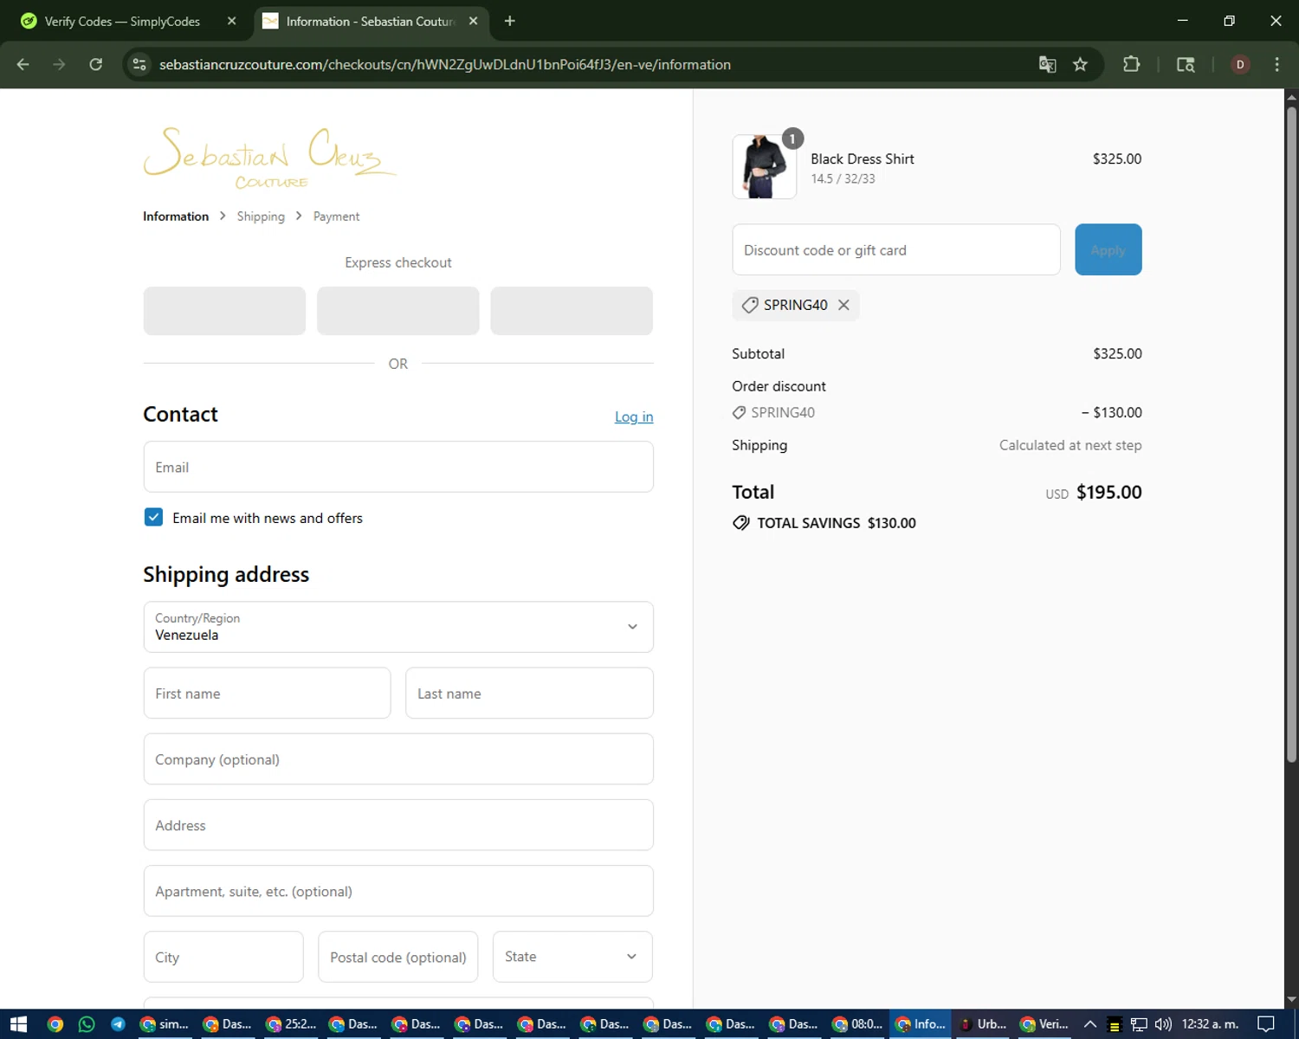The image size is (1299, 1039).
Task: Click the first express checkout button
Action: tap(224, 311)
